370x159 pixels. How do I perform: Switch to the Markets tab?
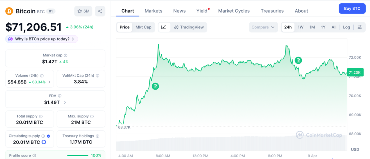[153, 11]
